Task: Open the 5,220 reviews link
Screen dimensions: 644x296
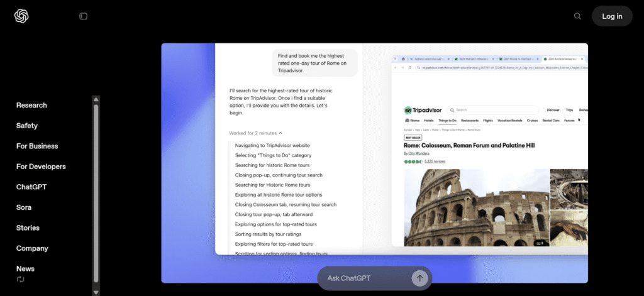Action: [435, 162]
